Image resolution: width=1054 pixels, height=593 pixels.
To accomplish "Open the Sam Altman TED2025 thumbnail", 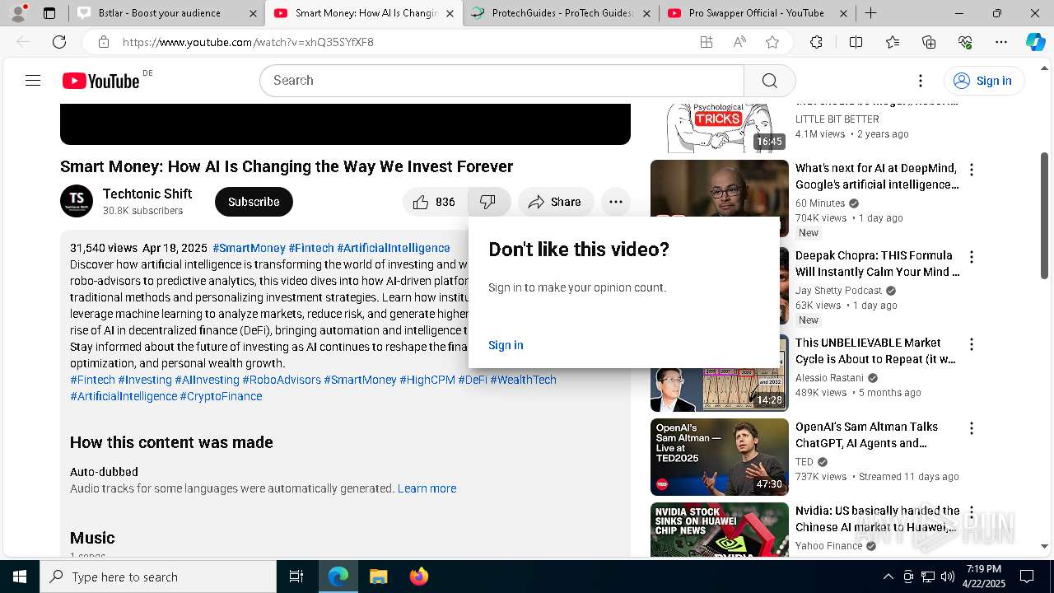I will 720,457.
